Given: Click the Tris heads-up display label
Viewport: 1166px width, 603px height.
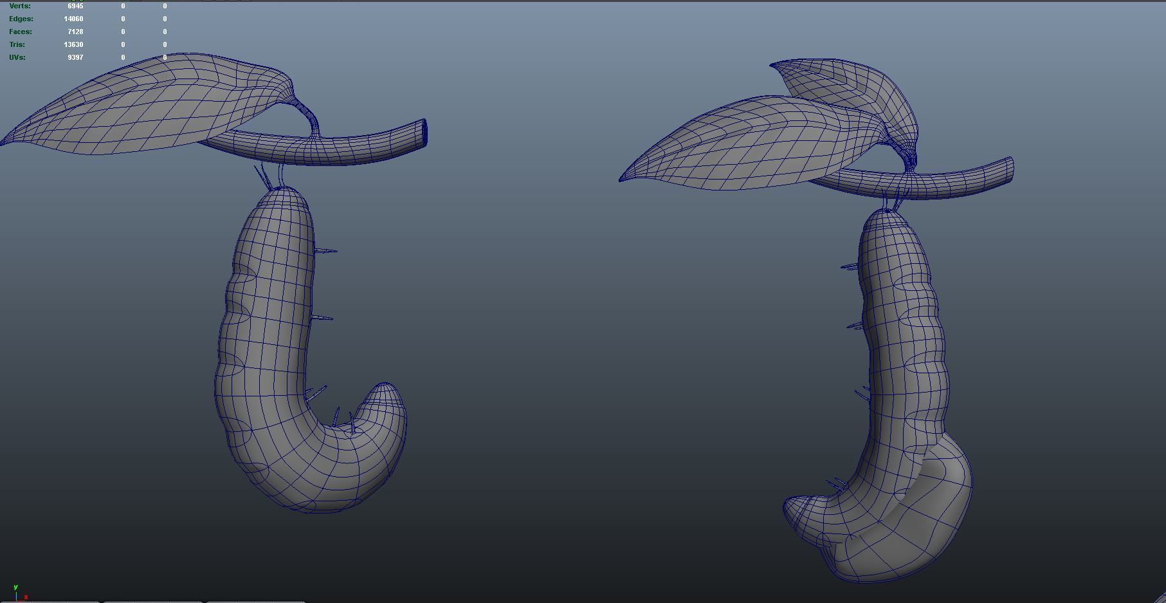Looking at the screenshot, I should point(16,44).
